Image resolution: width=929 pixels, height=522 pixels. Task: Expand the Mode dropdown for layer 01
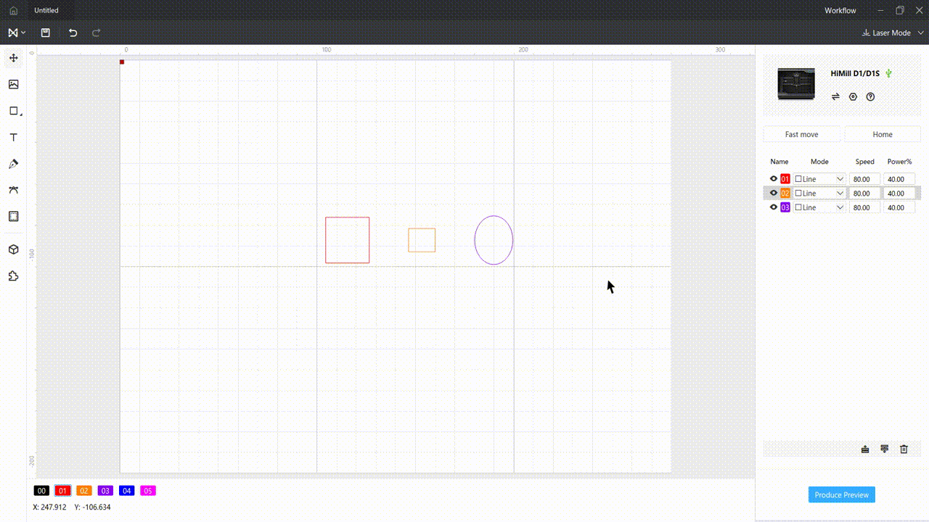pos(840,179)
